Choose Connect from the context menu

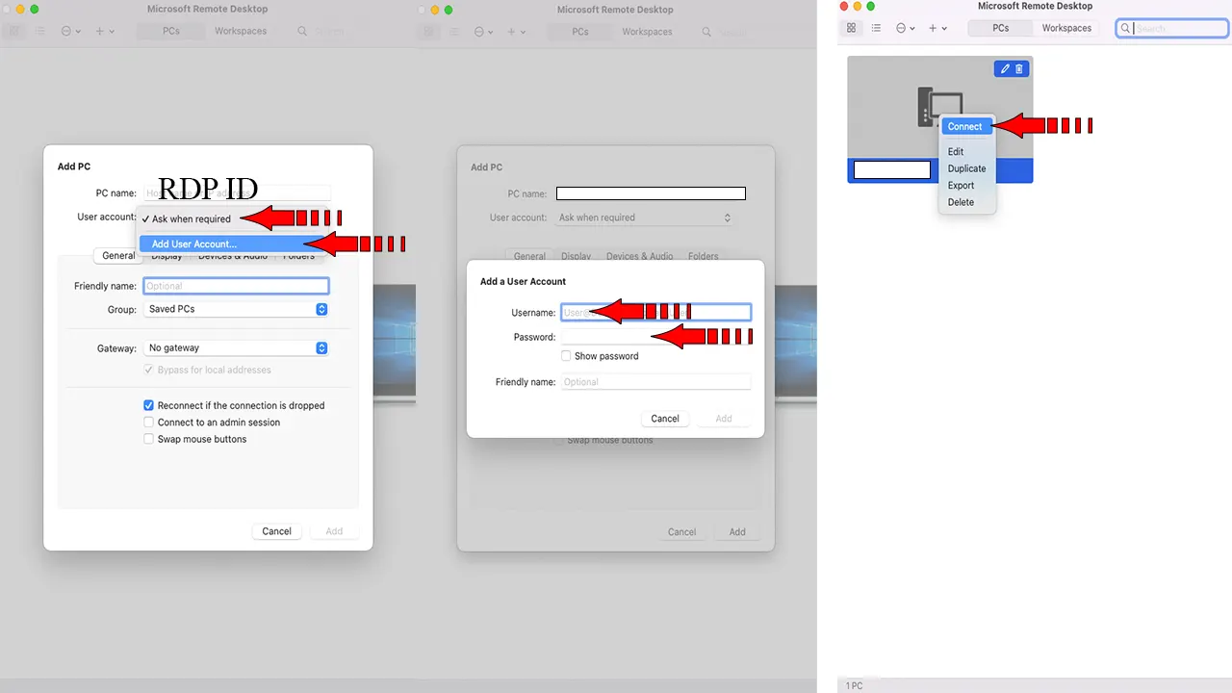964,126
